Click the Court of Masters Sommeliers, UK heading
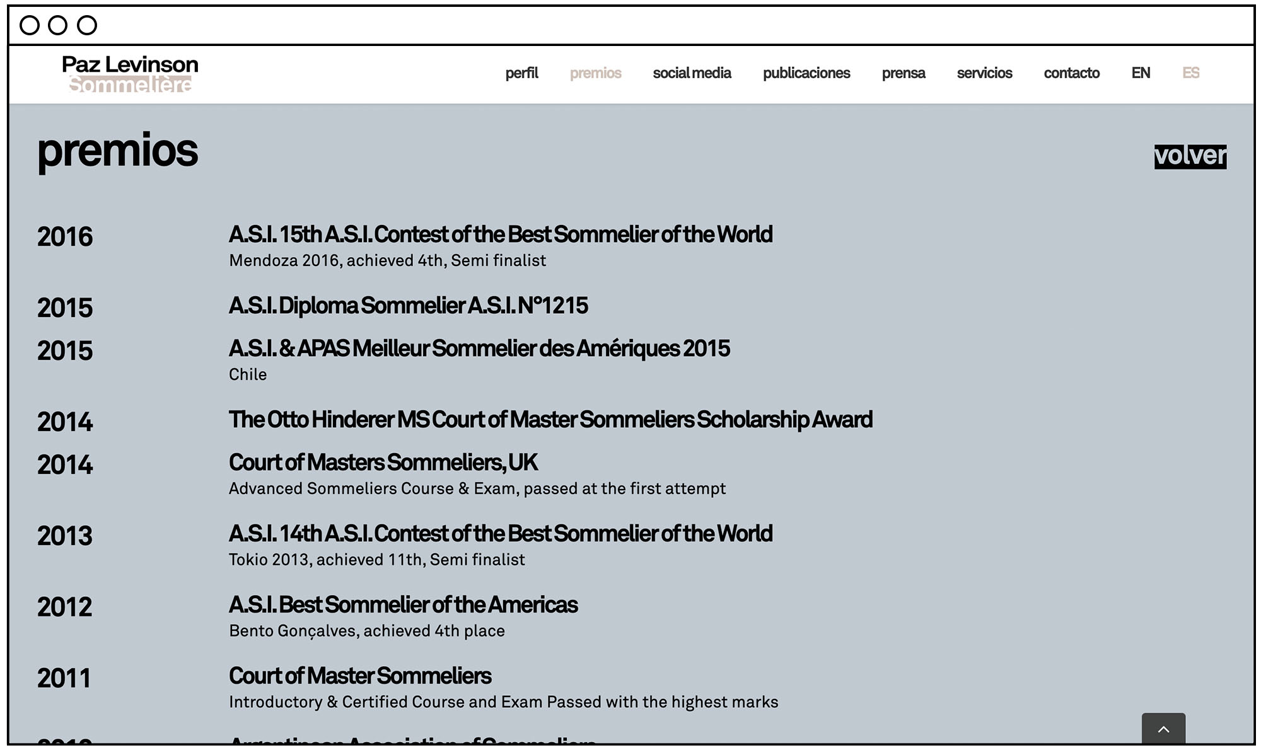Screen dimensions: 1261x755 383,463
